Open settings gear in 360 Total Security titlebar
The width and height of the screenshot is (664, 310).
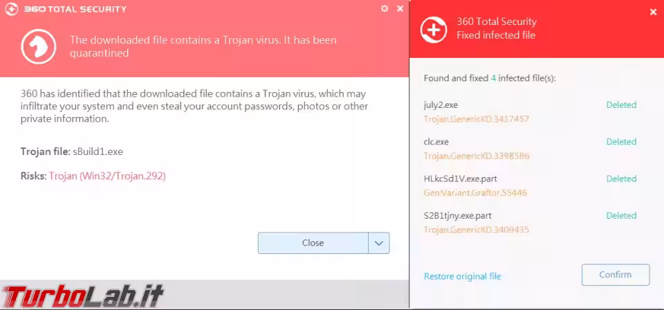click(x=385, y=8)
